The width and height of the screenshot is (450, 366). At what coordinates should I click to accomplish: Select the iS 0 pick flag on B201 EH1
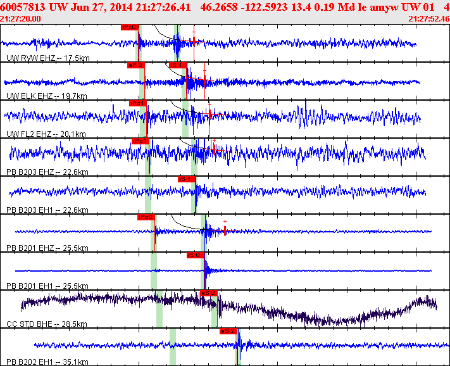196,255
